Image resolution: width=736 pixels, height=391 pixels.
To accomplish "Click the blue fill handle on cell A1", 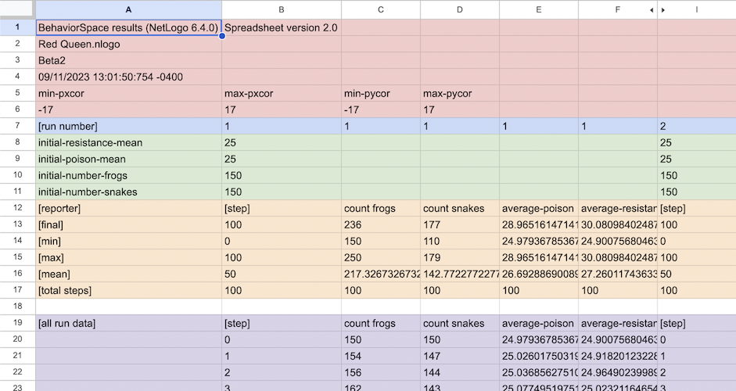I will tap(222, 36).
